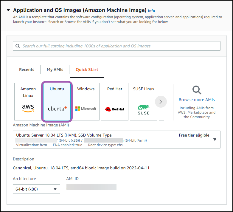Screen dimensions: 233x212
Task: Click the Canonical, Ubuntu, 18.04 LTS description text
Action: pyautogui.click(x=81, y=168)
